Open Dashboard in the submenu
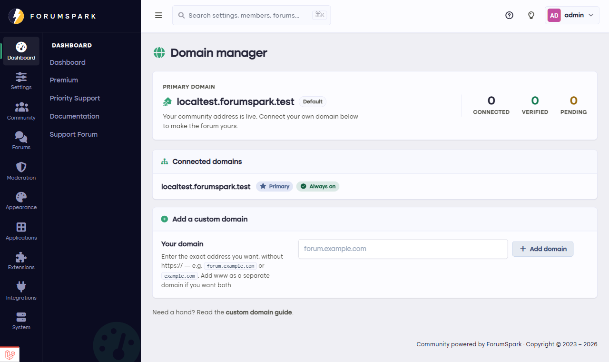The height and width of the screenshot is (362, 609). pos(68,62)
